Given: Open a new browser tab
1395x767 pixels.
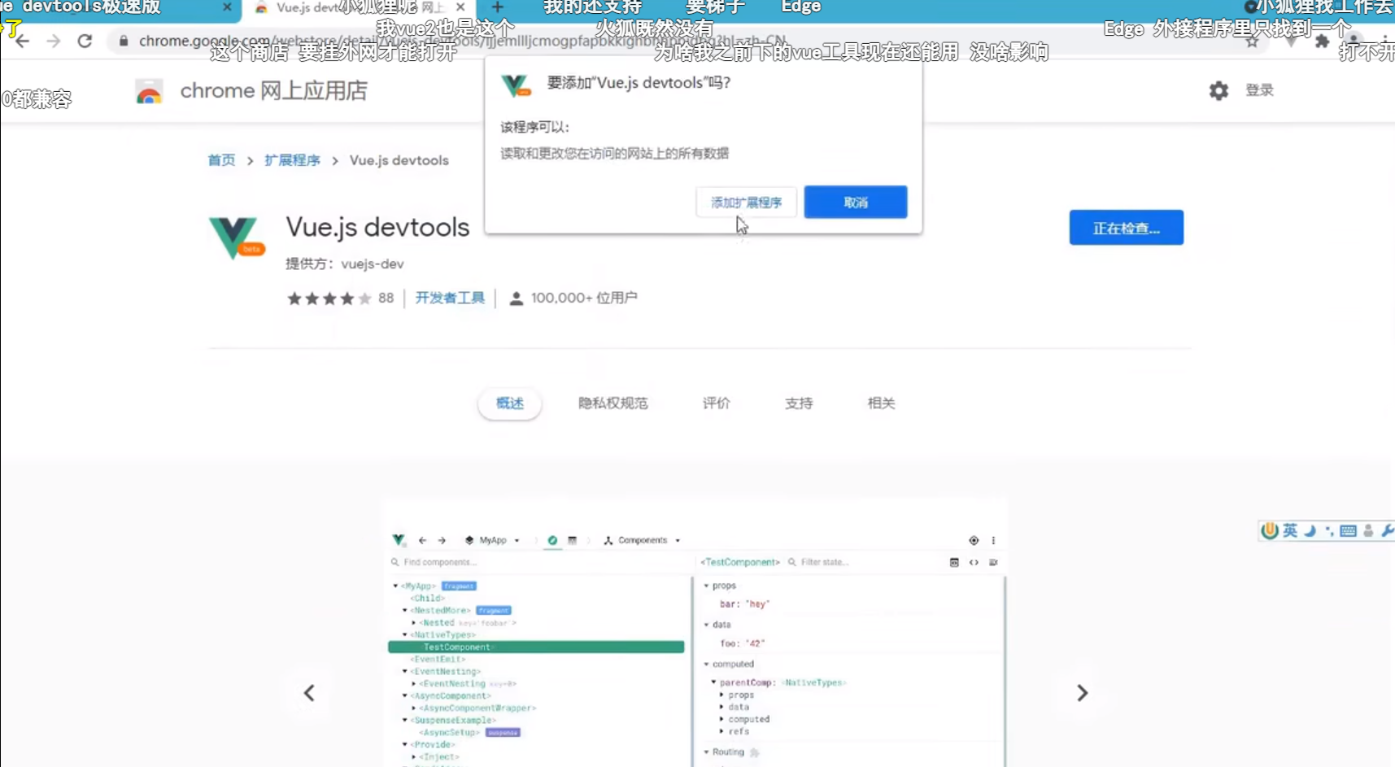Looking at the screenshot, I should 498,7.
